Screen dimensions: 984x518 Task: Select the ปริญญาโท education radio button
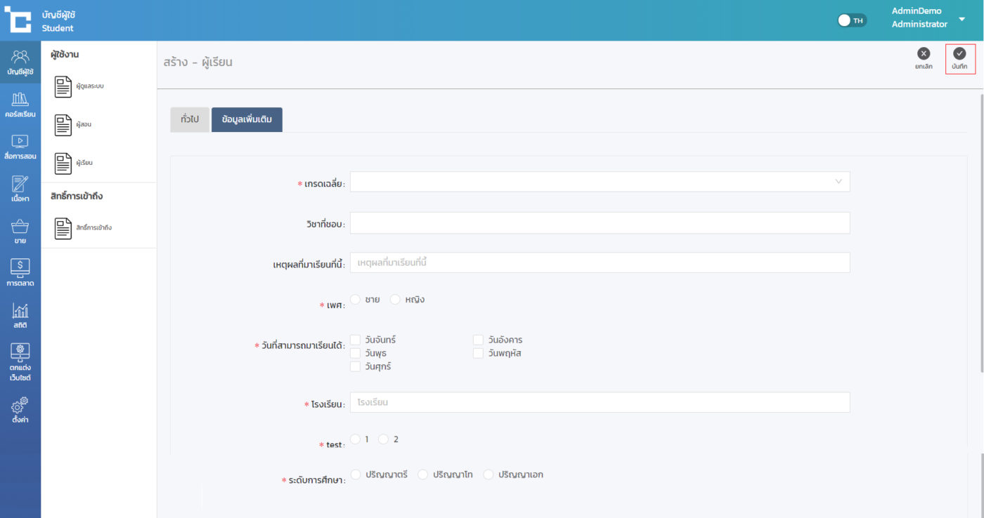point(422,474)
